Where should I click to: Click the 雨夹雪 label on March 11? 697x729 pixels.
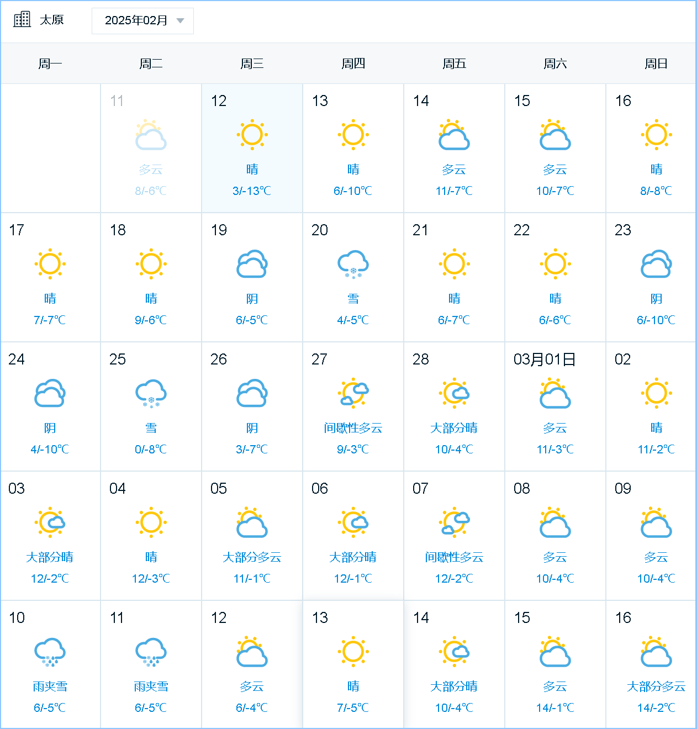point(151,686)
